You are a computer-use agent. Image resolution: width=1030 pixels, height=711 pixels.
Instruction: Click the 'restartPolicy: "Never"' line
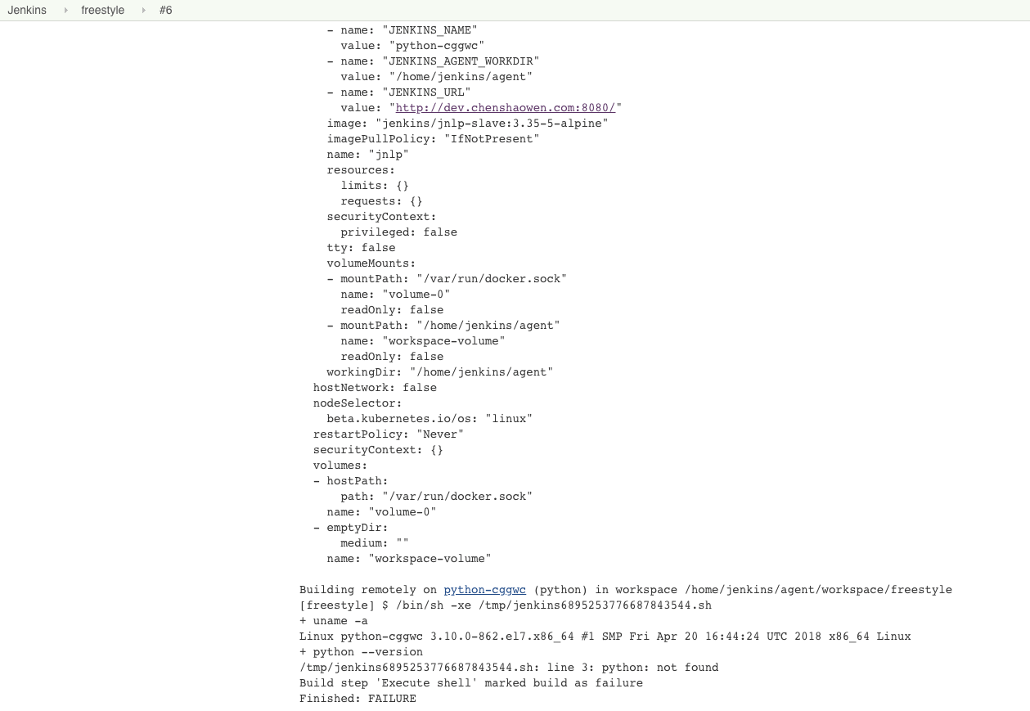click(x=389, y=434)
